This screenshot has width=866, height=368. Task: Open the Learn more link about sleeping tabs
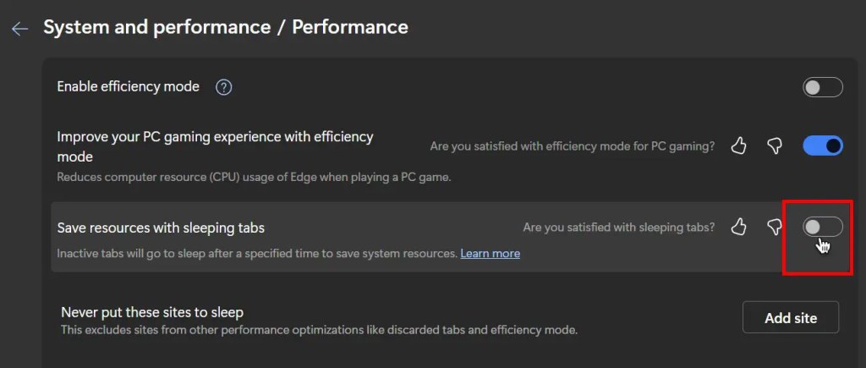tap(490, 254)
